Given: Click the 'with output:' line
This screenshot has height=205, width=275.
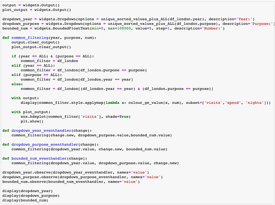Looking at the screenshot, I should pos(25,98).
